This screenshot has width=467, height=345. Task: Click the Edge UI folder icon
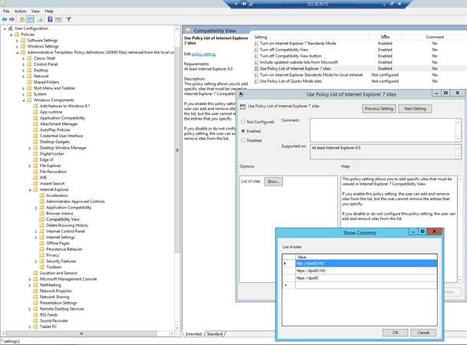click(35, 159)
